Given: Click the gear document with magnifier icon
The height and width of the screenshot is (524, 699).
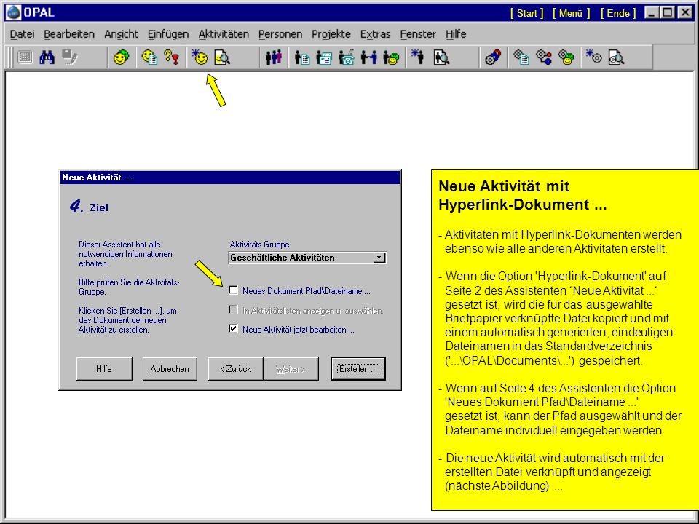Looking at the screenshot, I should (616, 57).
